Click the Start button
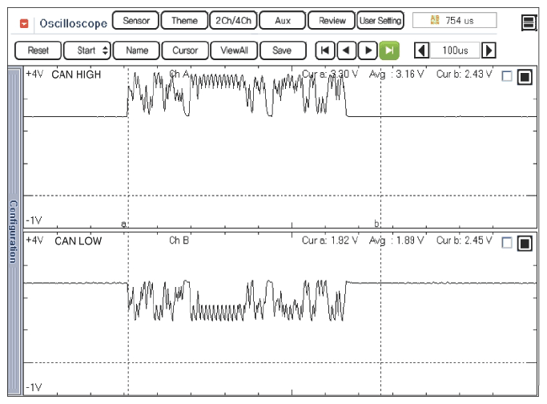 pyautogui.click(x=86, y=50)
